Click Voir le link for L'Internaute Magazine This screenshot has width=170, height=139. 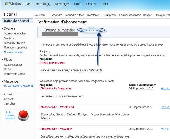point(165,89)
